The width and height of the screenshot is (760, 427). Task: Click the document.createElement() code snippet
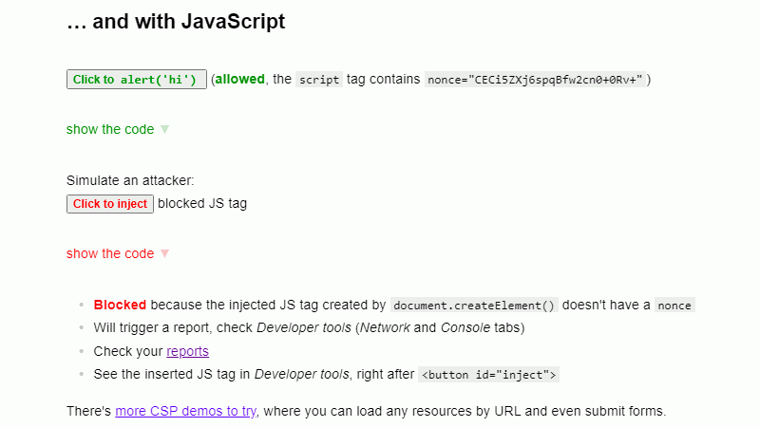474,306
